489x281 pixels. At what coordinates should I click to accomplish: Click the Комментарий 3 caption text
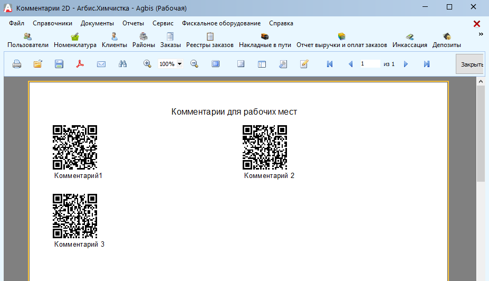click(79, 245)
